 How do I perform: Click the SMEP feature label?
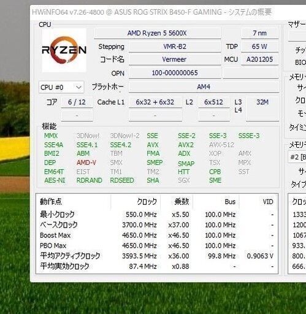pos(155,163)
